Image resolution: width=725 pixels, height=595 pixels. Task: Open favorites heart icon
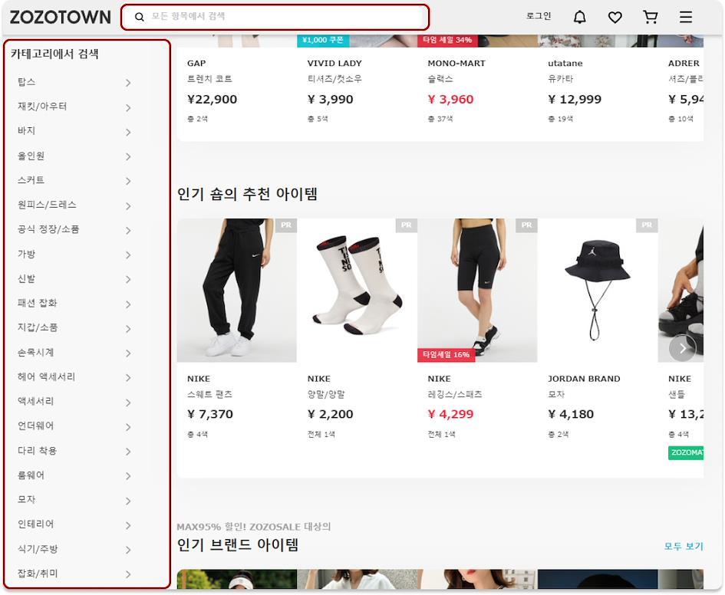615,17
